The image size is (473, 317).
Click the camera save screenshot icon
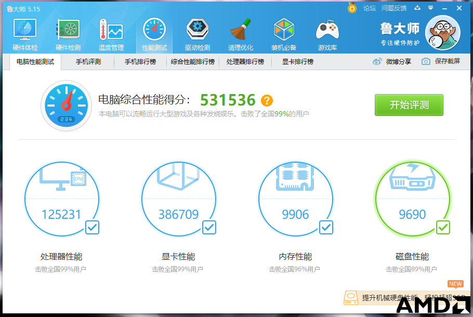tap(426, 61)
